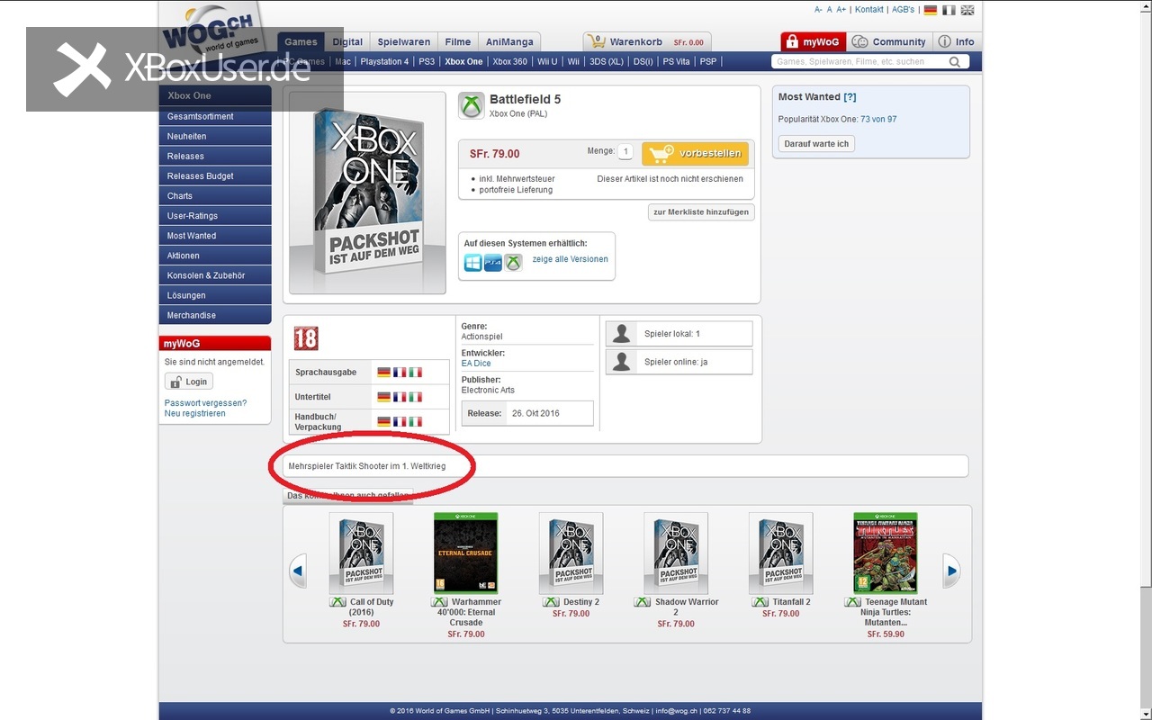Open the AniManga main tab

509,42
